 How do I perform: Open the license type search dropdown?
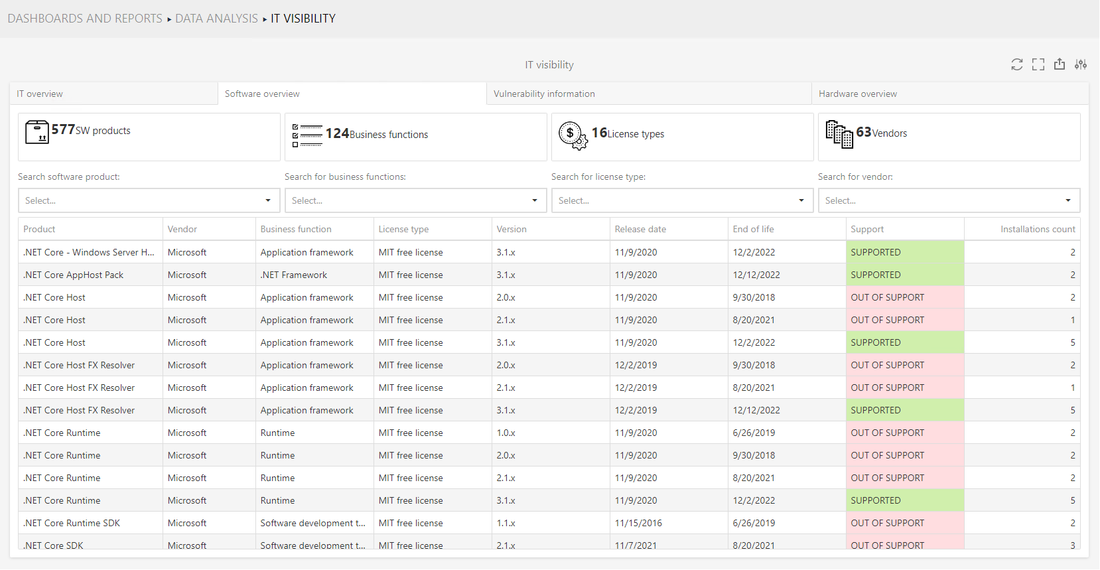point(682,200)
